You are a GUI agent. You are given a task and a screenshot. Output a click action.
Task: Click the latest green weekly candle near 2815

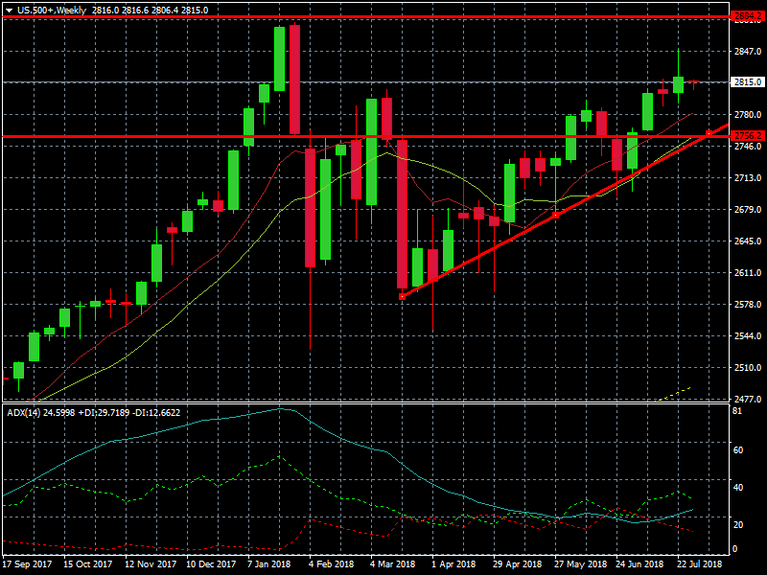tap(679, 84)
